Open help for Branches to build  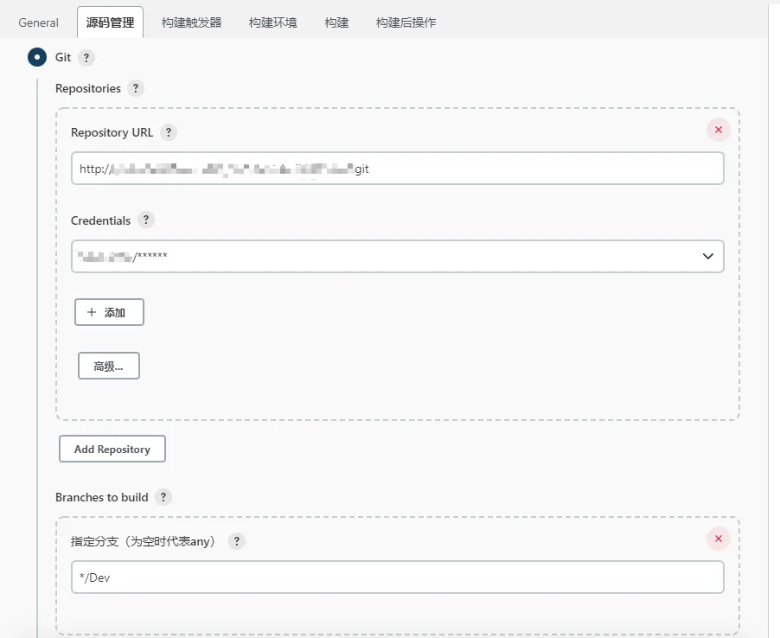click(x=163, y=497)
